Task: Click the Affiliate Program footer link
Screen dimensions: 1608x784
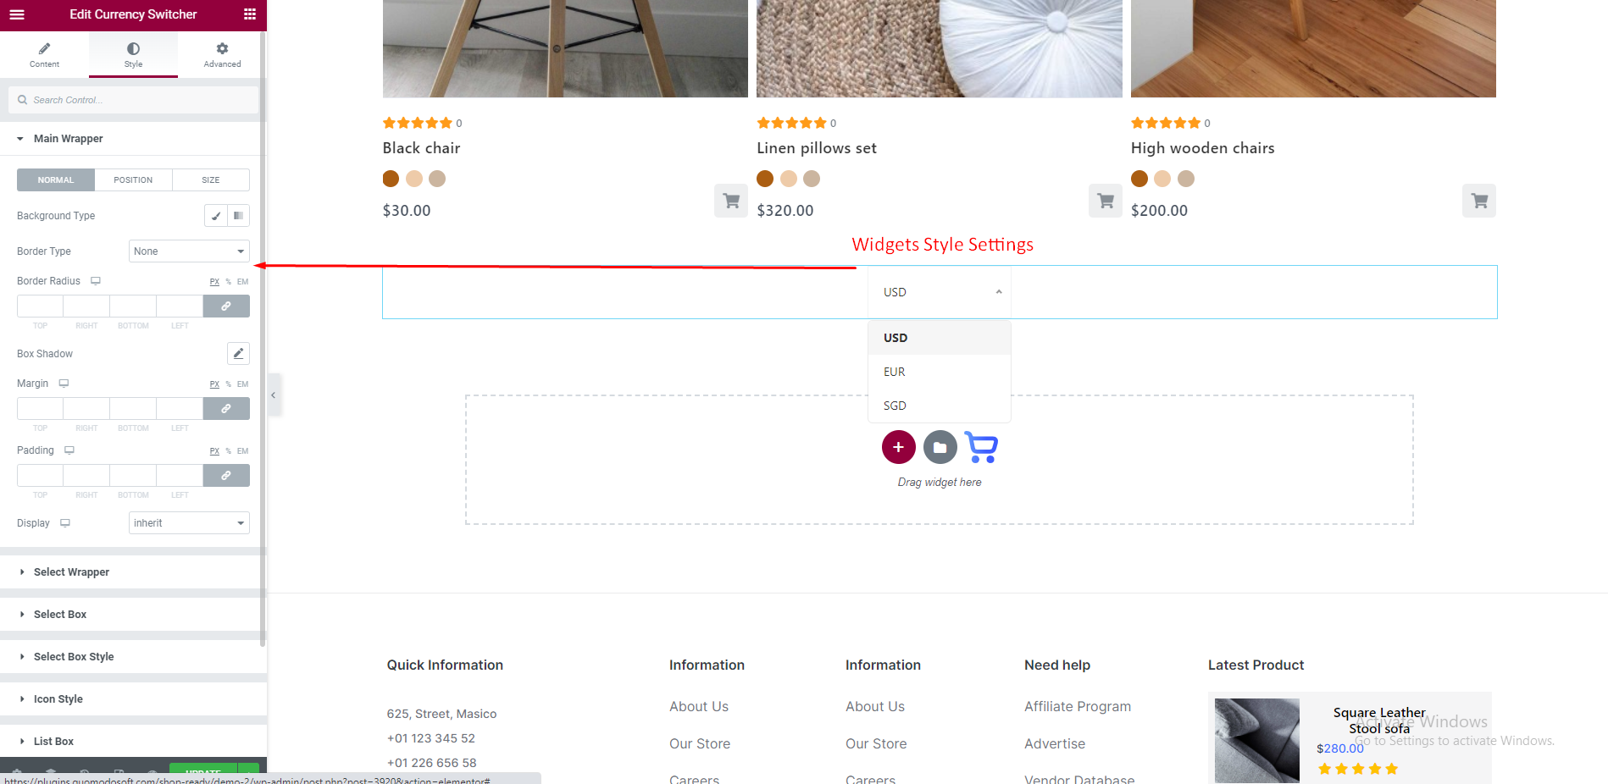Action: click(1077, 706)
